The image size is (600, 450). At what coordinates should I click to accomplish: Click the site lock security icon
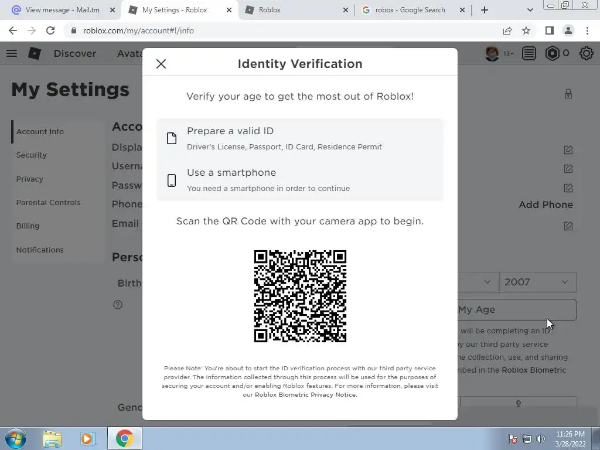(x=74, y=30)
